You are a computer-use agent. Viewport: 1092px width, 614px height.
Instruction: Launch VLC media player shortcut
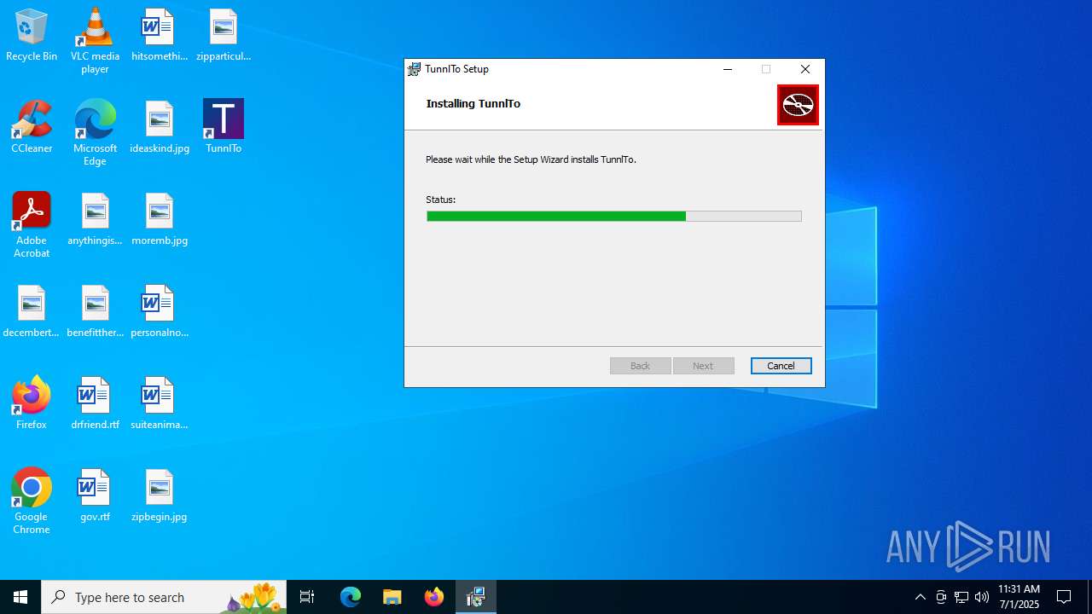(x=95, y=41)
